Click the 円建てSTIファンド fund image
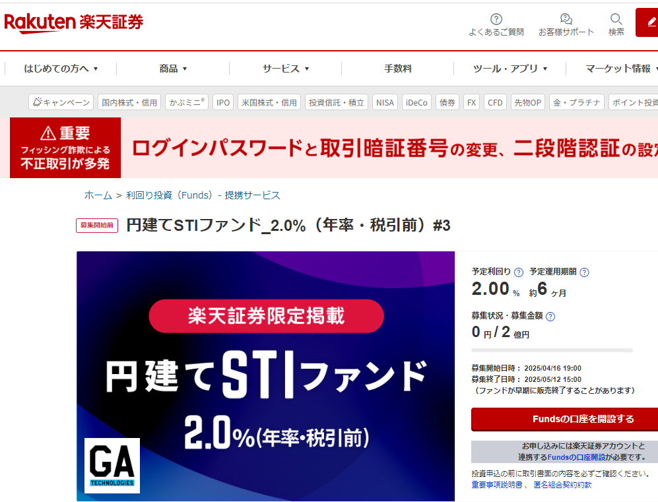 pyautogui.click(x=265, y=376)
